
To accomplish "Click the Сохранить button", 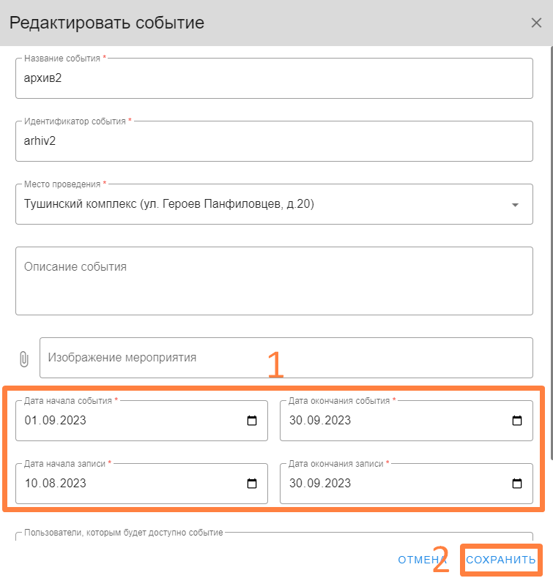I will [x=500, y=560].
